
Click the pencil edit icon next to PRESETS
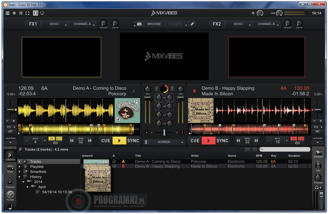pos(192,24)
